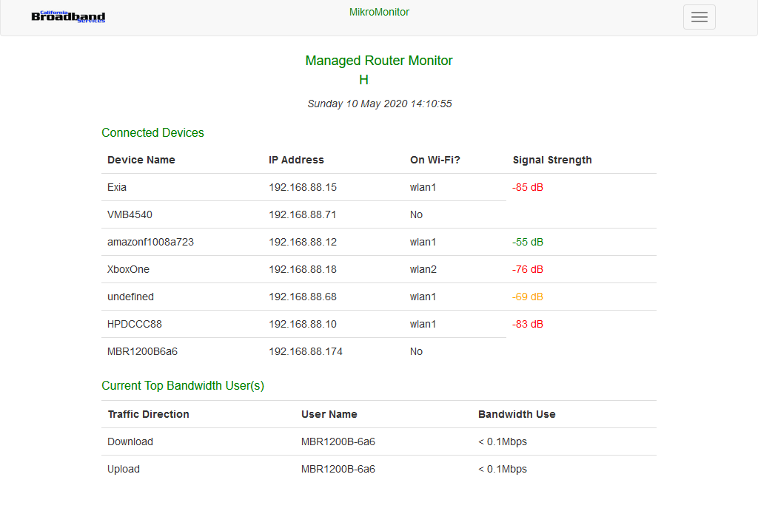Click the Connected Devices section heading

click(152, 133)
